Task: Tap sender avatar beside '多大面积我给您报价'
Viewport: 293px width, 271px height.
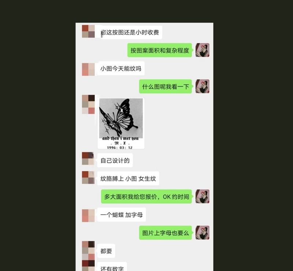Action: [x=203, y=196]
